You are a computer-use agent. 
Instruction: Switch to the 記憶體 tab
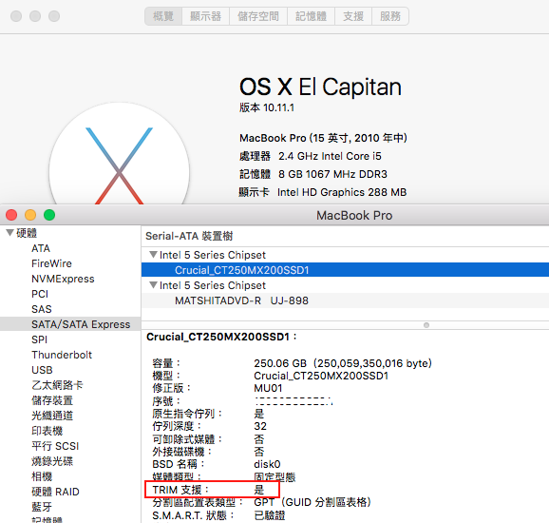coord(311,16)
